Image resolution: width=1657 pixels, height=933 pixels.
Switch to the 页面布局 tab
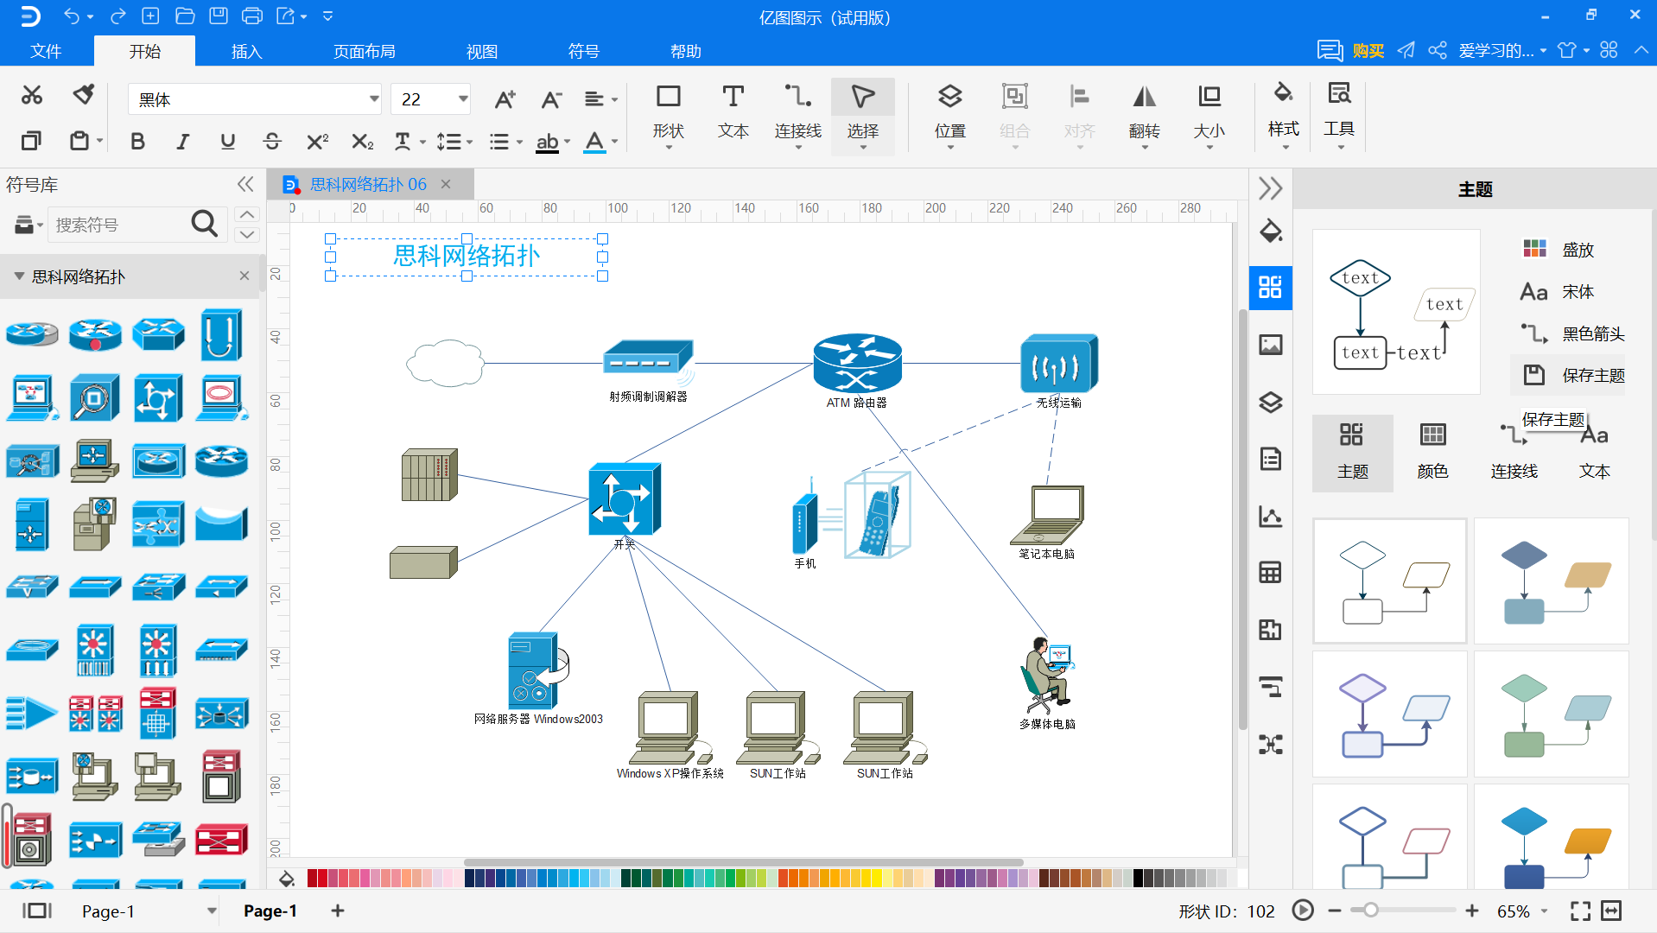pyautogui.click(x=365, y=51)
